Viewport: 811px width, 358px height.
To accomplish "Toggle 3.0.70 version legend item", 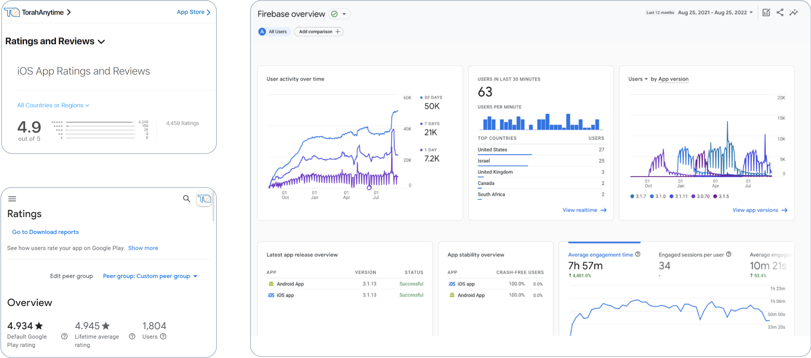I will [700, 196].
